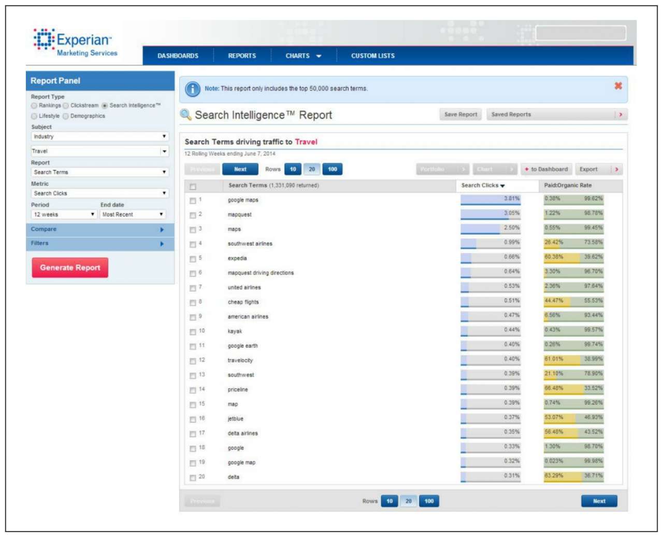663x537 pixels.
Task: Tick the select-all checkbox in table header
Action: [x=193, y=187]
